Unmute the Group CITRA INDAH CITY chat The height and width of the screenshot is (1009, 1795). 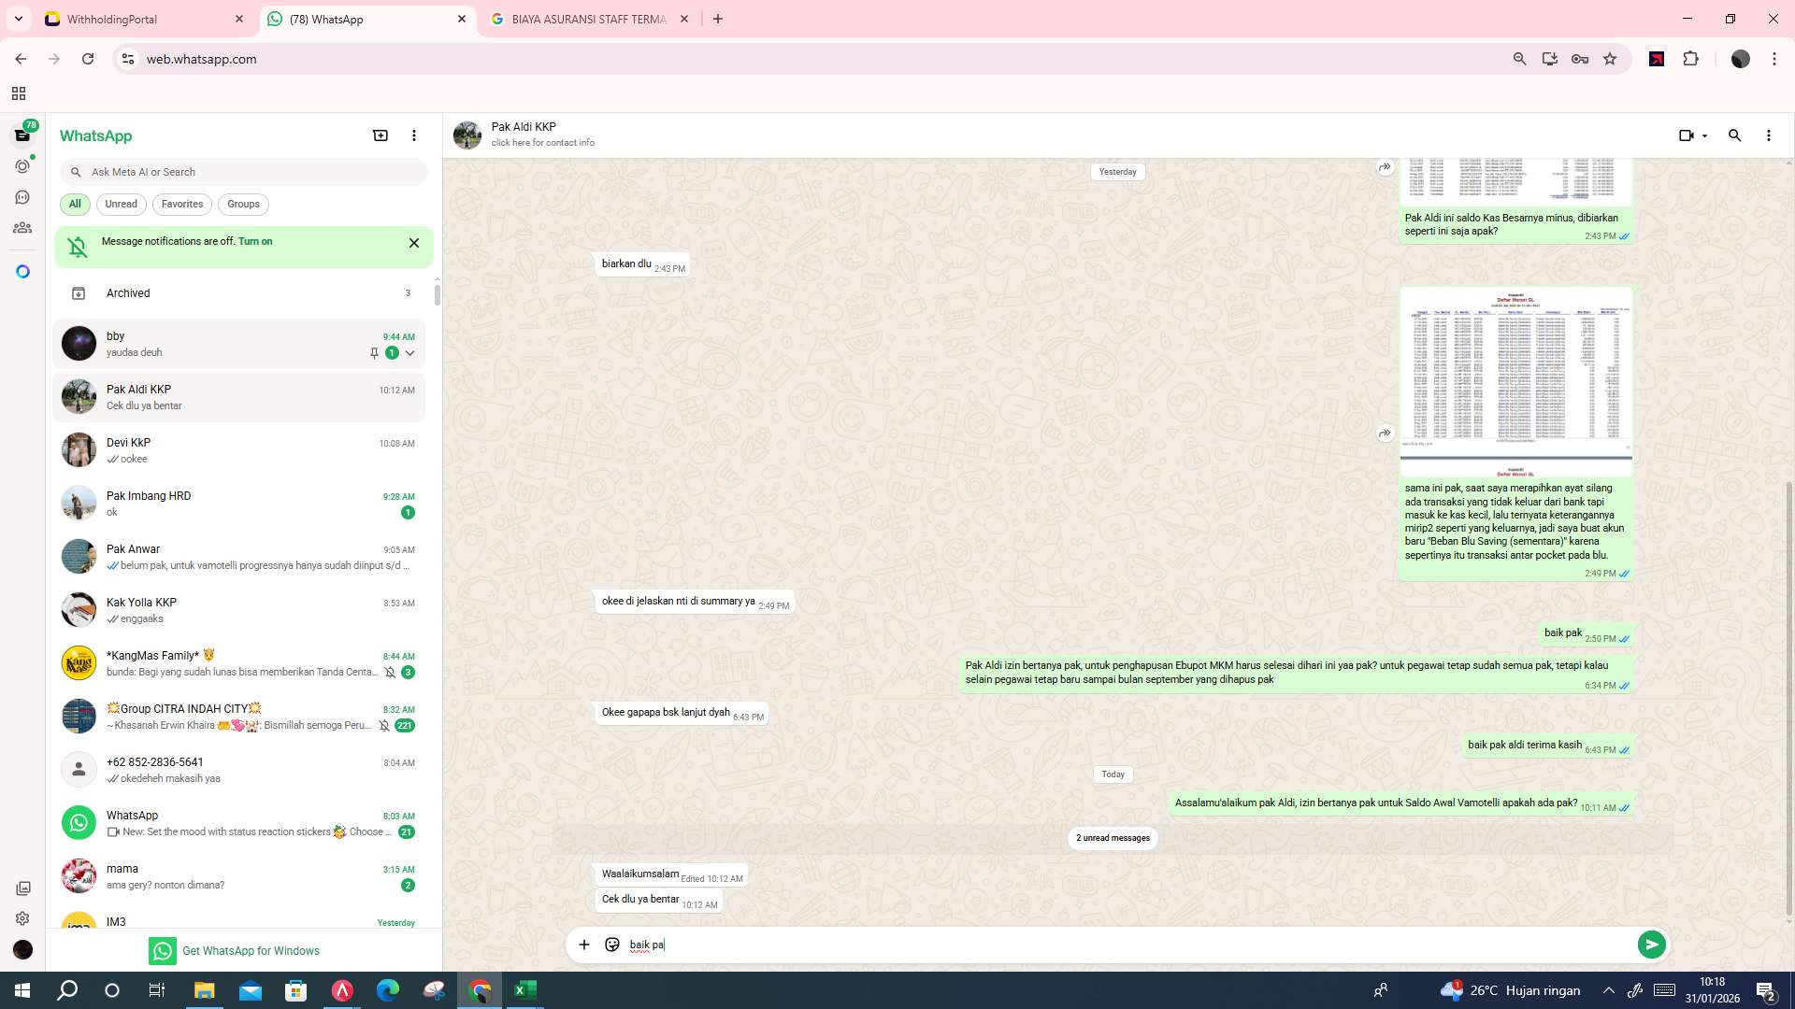pos(384,725)
